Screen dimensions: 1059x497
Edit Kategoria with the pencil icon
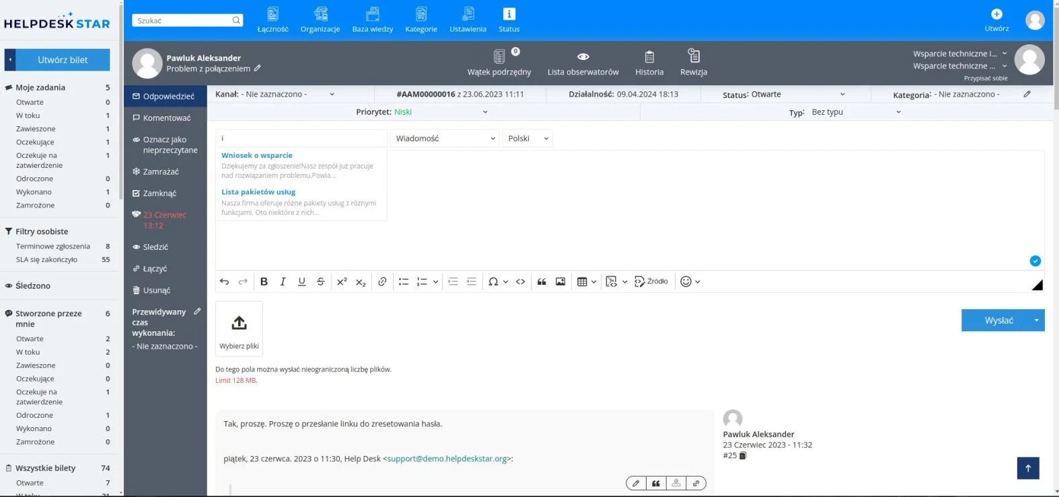click(x=1027, y=94)
